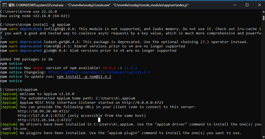The height and width of the screenshot is (139, 265).
Task: Click the scrollbar up arrow
Action: pyautogui.click(x=263, y=12)
